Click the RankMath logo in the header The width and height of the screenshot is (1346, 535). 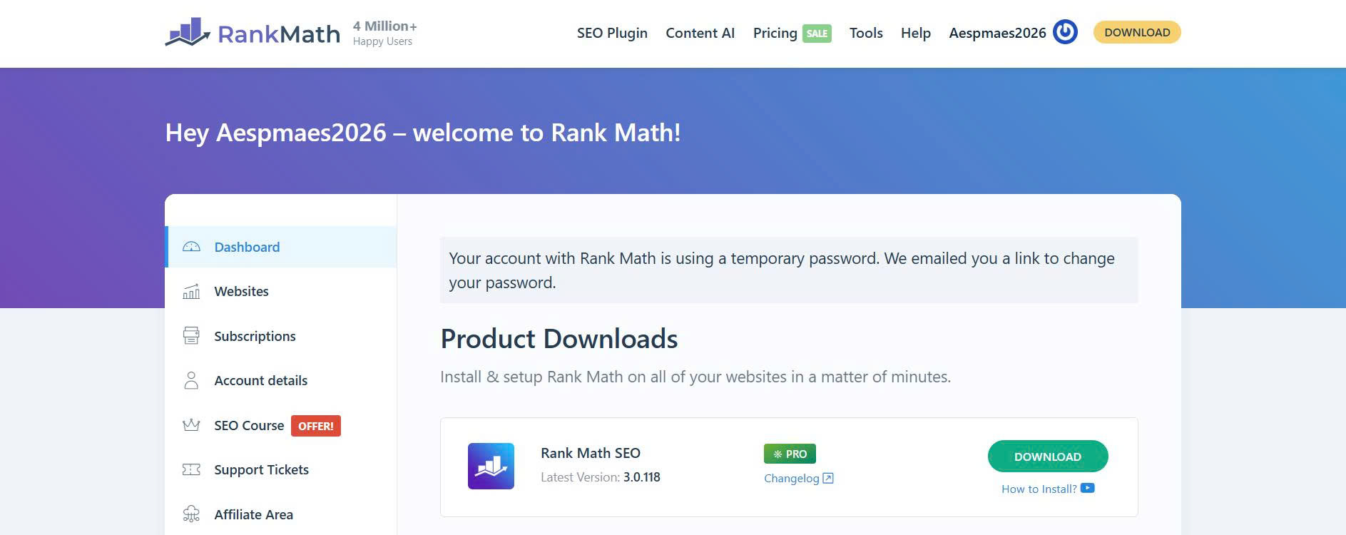pyautogui.click(x=253, y=33)
